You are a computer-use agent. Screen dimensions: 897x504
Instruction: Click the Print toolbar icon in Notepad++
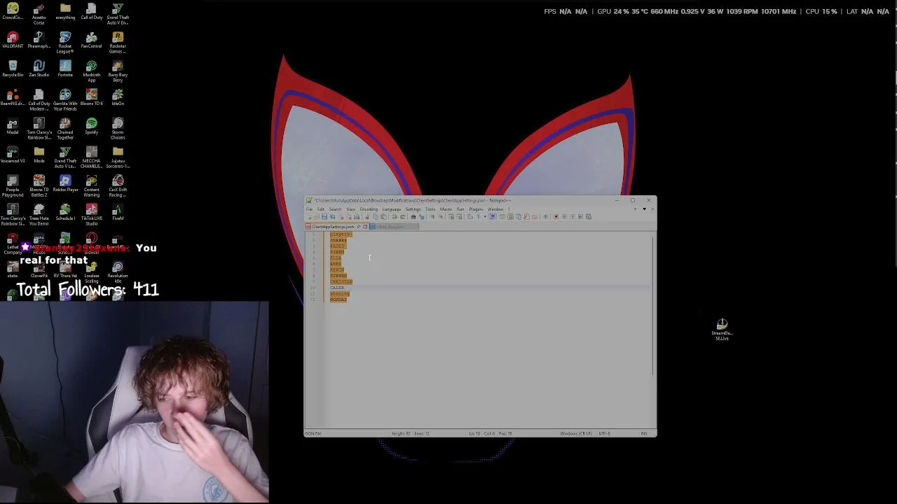[x=356, y=217]
